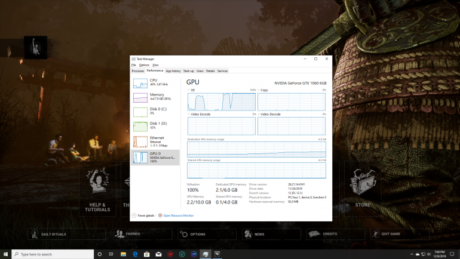Open Cortana from the taskbar

99,254
